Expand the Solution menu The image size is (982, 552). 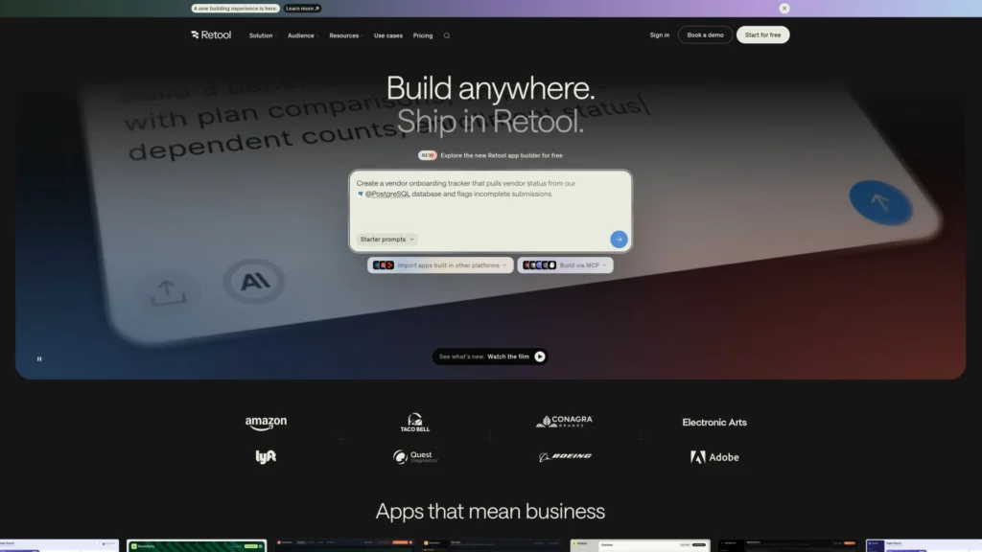[x=263, y=35]
